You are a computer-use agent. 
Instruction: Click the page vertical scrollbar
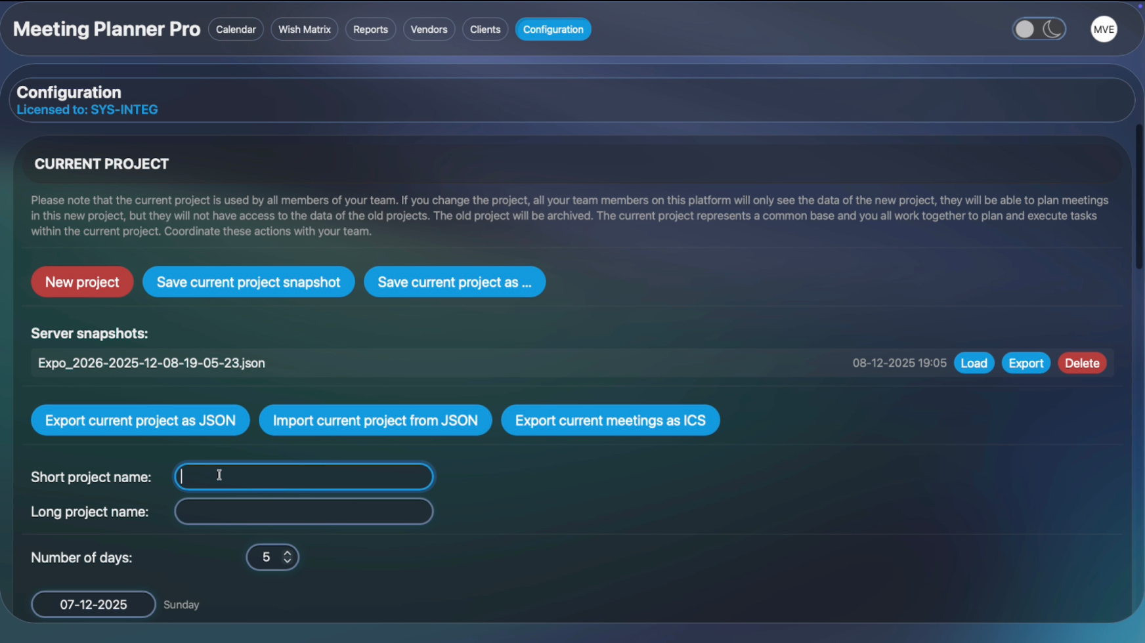pos(1139,197)
